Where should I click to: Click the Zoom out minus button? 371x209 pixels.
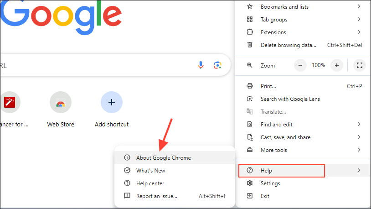pyautogui.click(x=300, y=65)
